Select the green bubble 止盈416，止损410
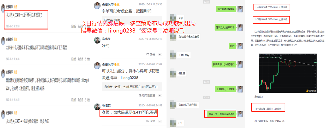 (x=225, y=89)
